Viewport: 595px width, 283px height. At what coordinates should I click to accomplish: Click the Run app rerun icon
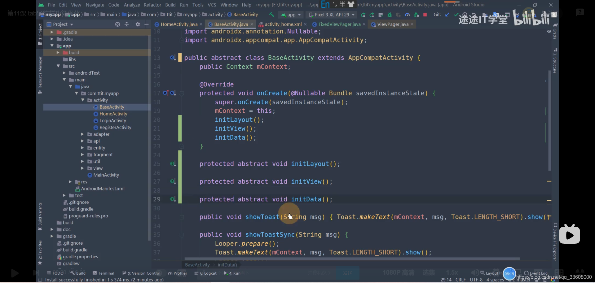[363, 15]
